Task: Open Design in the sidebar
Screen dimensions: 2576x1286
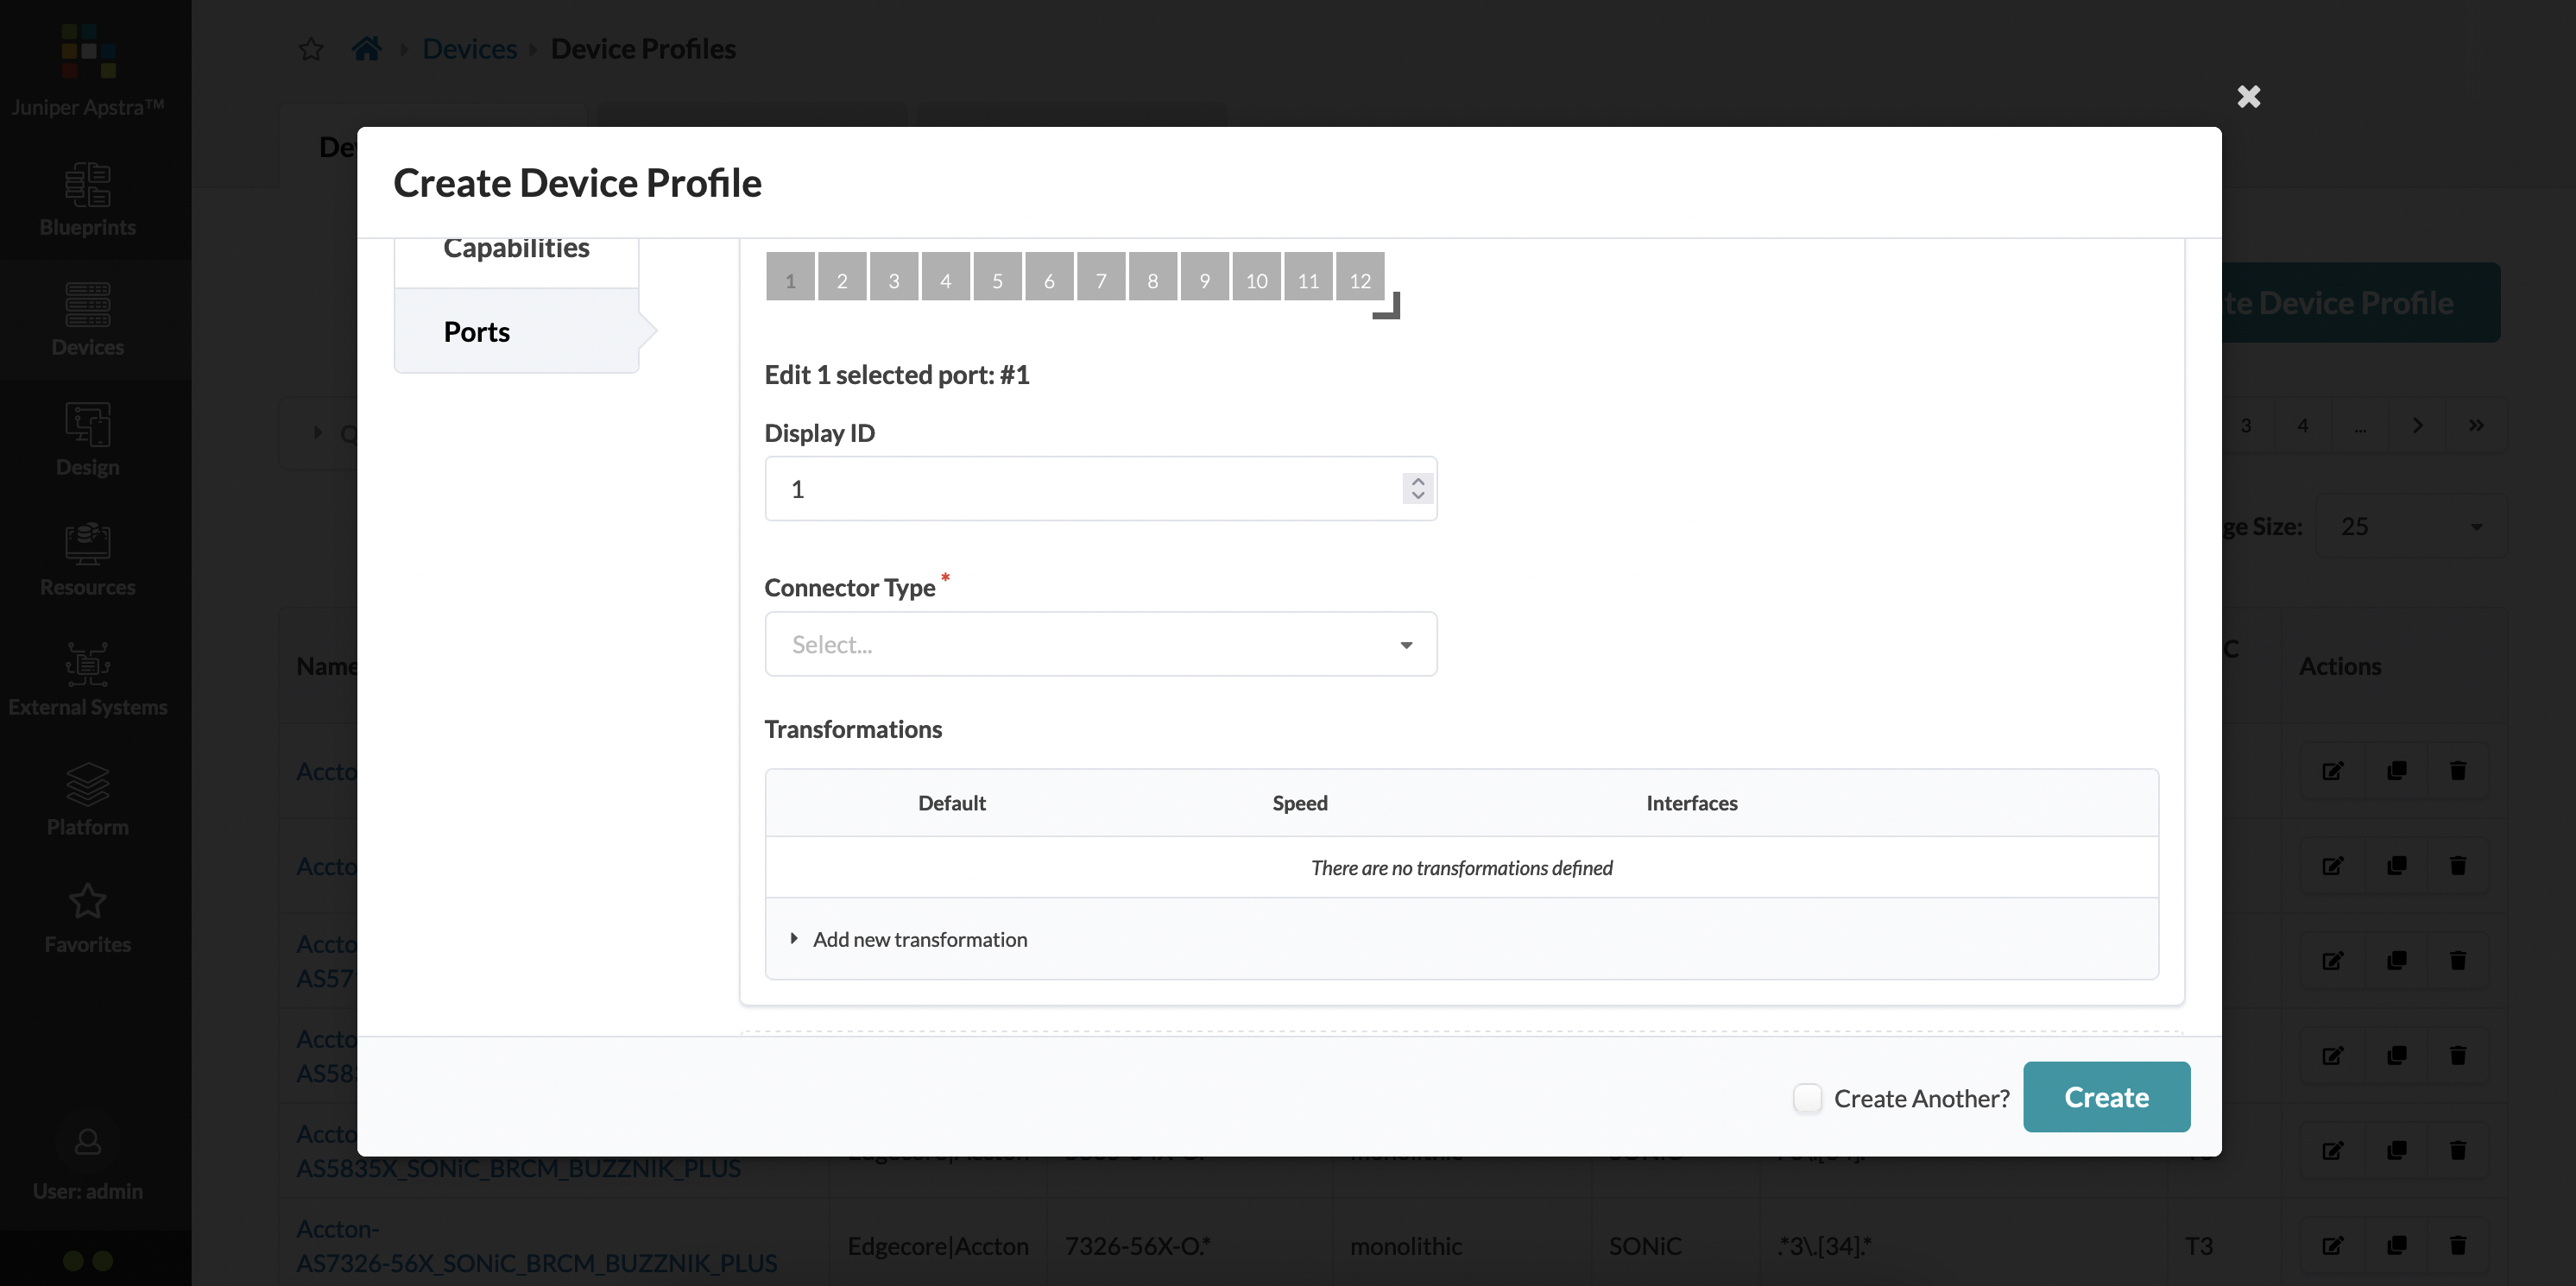Action: [x=88, y=440]
